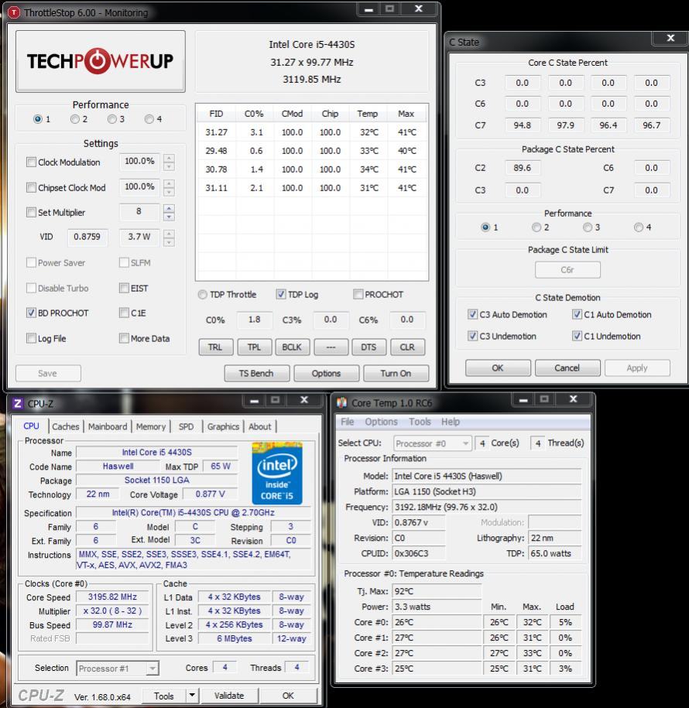Image resolution: width=689 pixels, height=708 pixels.
Task: Select Performance profile 3 in ThrottleStop
Action: [112, 119]
